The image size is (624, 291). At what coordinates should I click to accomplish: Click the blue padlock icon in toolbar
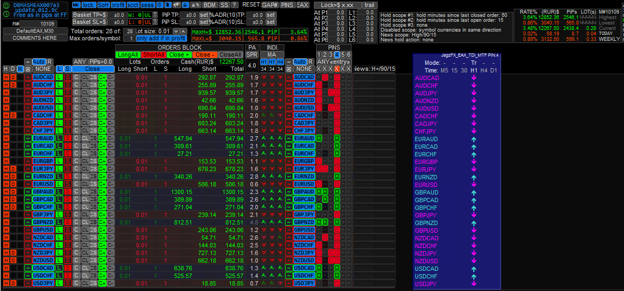point(186,5)
